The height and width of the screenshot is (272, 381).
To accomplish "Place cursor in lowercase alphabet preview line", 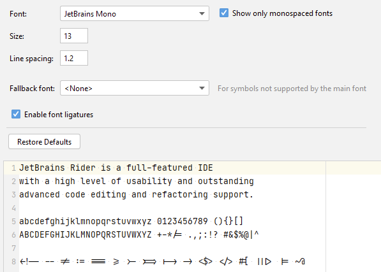I will (131, 221).
